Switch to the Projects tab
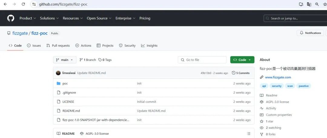Image resolution: width=327 pixels, height=138 pixels. tap(105, 46)
